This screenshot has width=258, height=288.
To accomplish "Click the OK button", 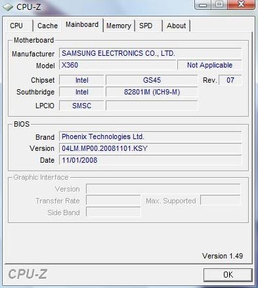I will 228,275.
